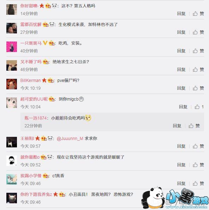This screenshot has height=210, width=209.
Task: Like the comment "吃鸡，安装。"
Action: point(198,51)
